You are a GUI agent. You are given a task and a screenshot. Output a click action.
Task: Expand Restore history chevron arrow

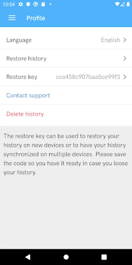point(125,59)
